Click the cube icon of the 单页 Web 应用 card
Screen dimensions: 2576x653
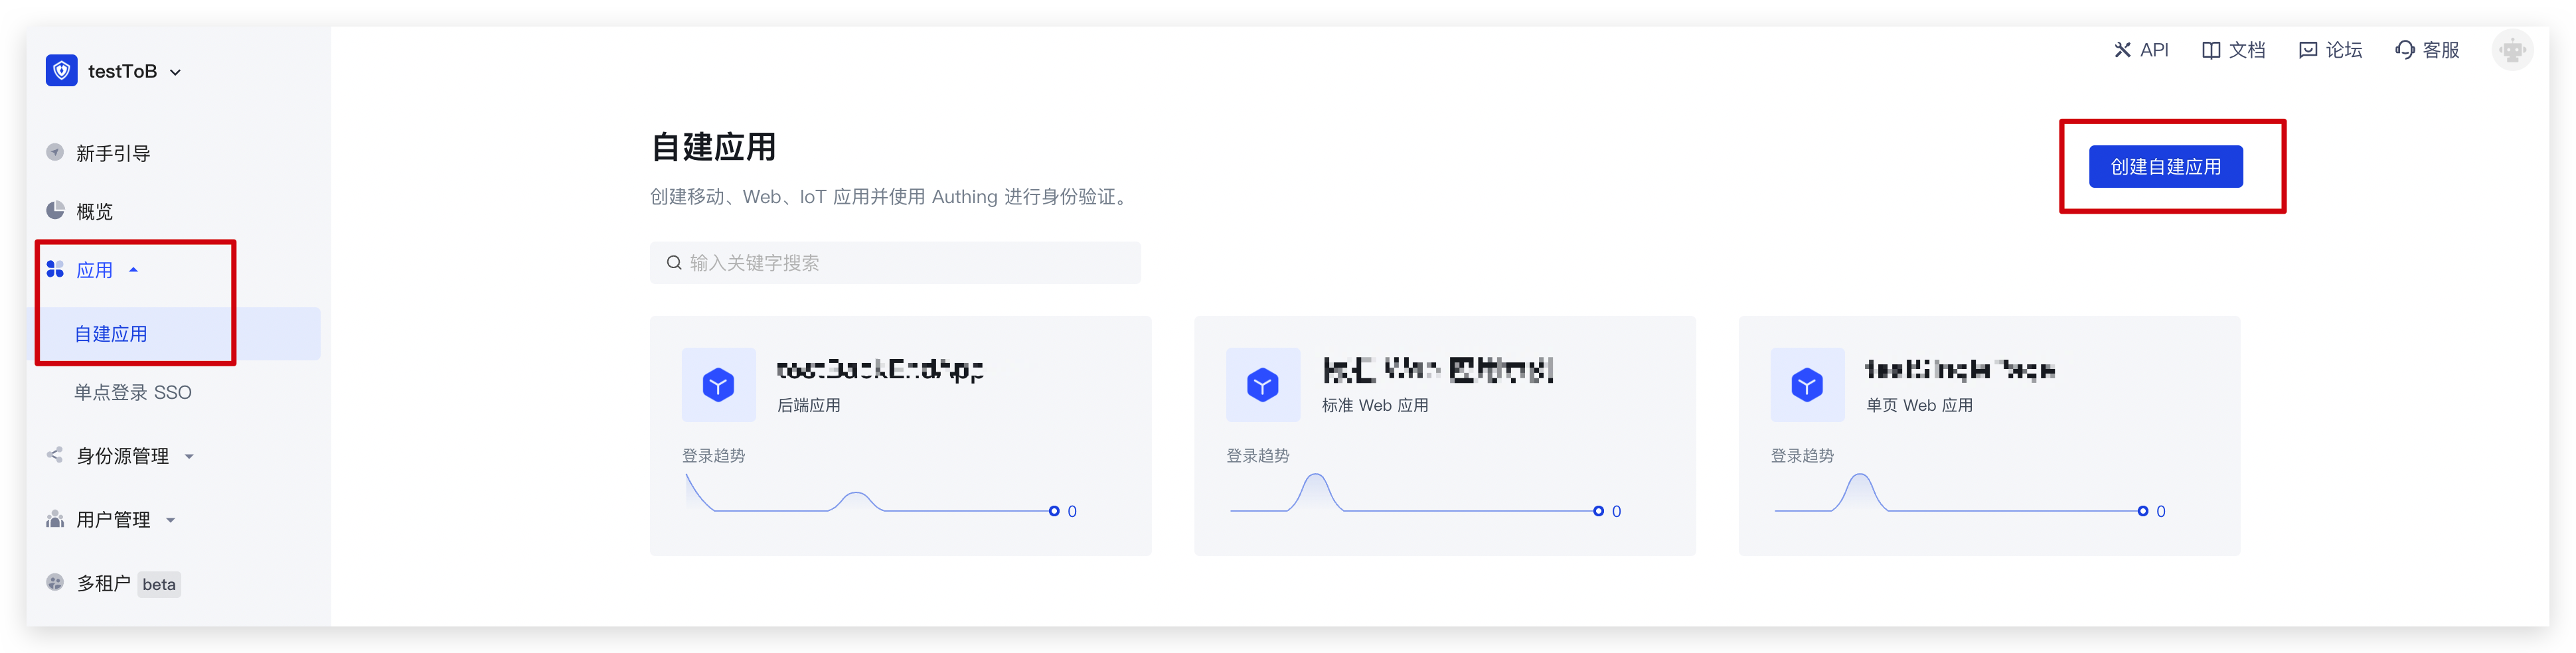click(1806, 385)
